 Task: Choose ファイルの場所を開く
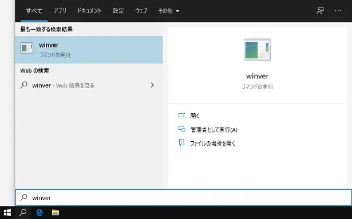point(212,144)
